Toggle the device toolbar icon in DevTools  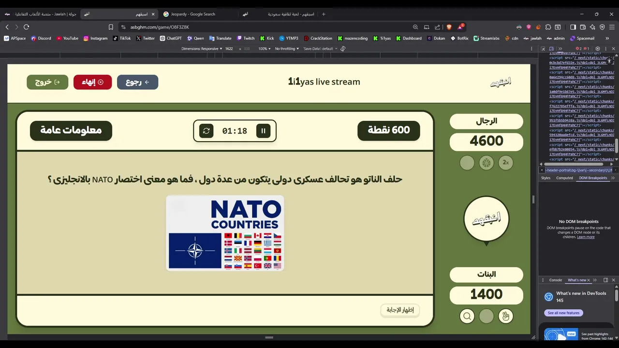click(x=551, y=49)
